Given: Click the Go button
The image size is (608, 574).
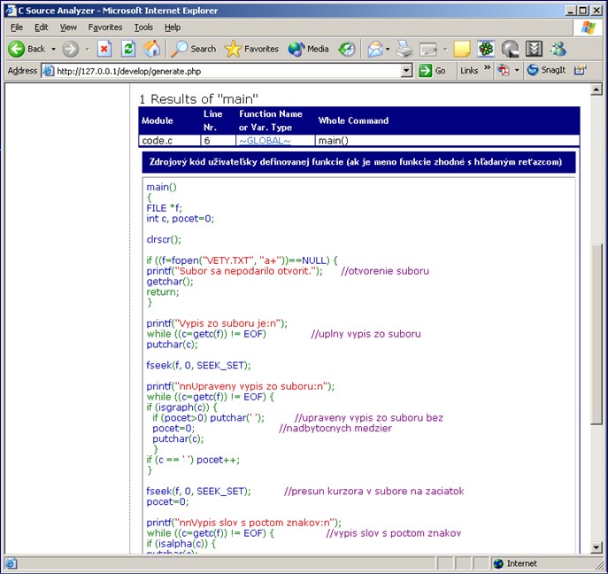Looking at the screenshot, I should point(433,70).
